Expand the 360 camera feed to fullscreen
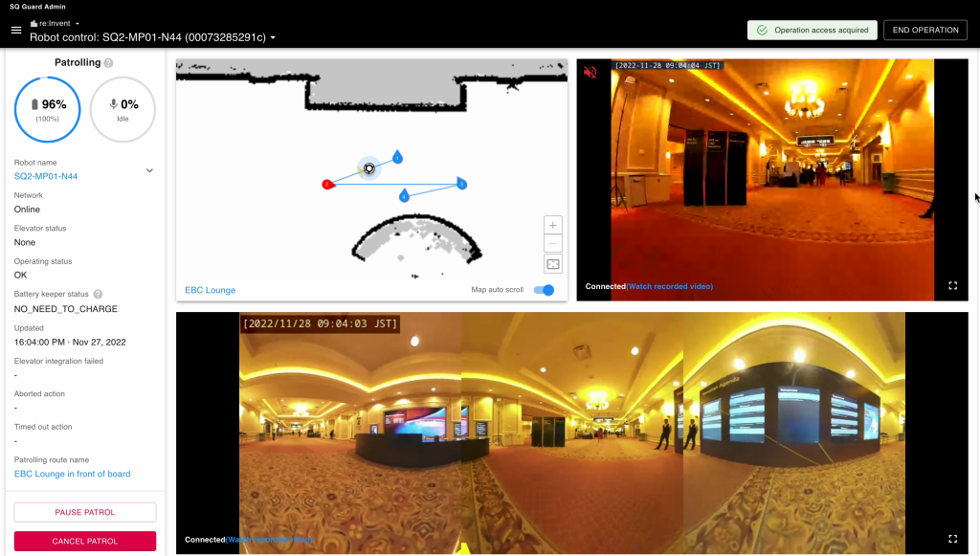Image resolution: width=980 pixels, height=556 pixels. 952,539
